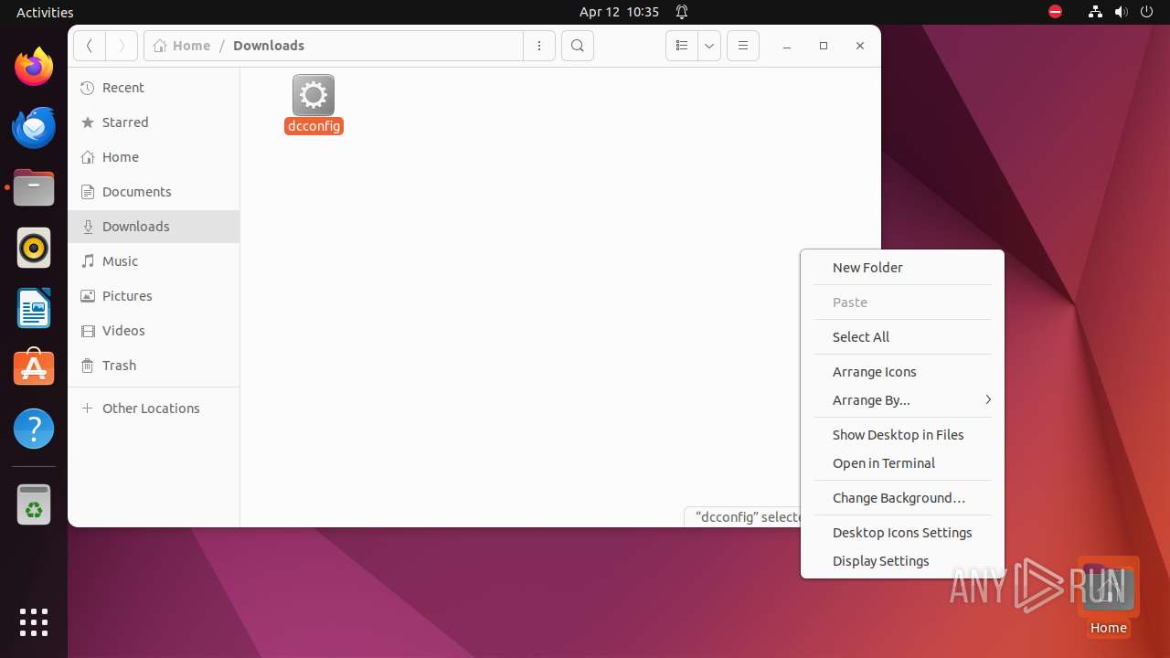1170x658 pixels.
Task: Open the Files hamburger menu
Action: point(743,46)
